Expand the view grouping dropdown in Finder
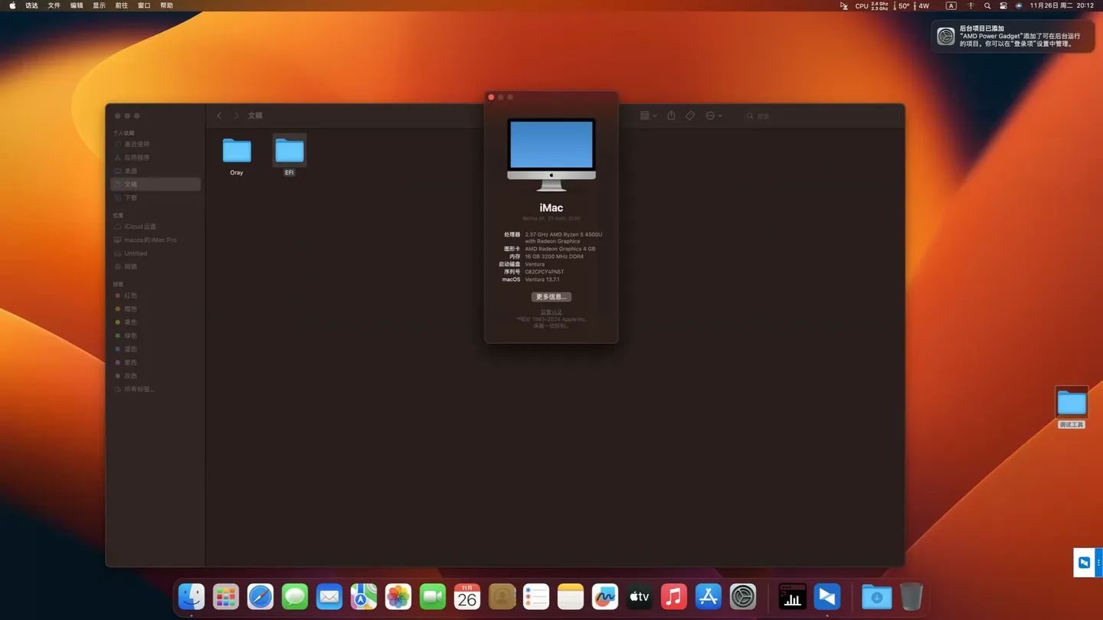 (648, 116)
